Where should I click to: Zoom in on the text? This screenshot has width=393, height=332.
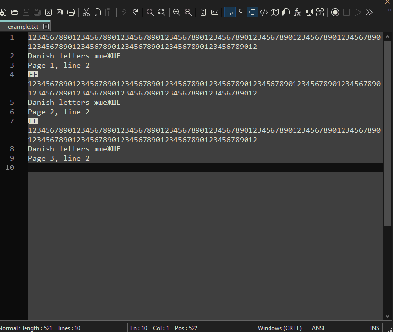click(176, 12)
